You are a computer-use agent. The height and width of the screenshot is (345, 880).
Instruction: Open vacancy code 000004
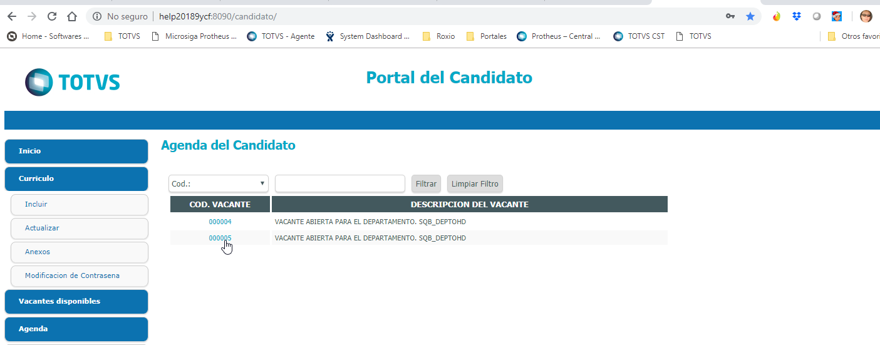pos(220,222)
